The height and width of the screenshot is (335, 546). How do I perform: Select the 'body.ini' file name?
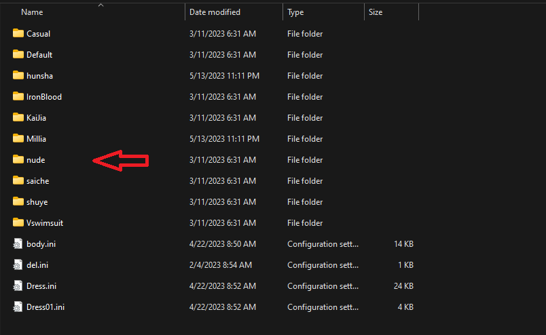41,244
